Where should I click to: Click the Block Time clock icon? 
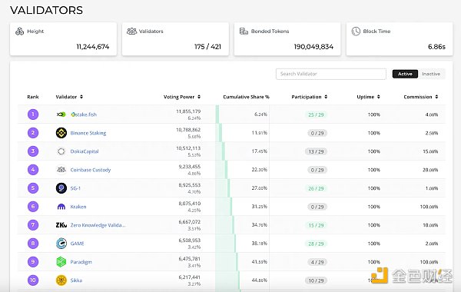(x=356, y=32)
